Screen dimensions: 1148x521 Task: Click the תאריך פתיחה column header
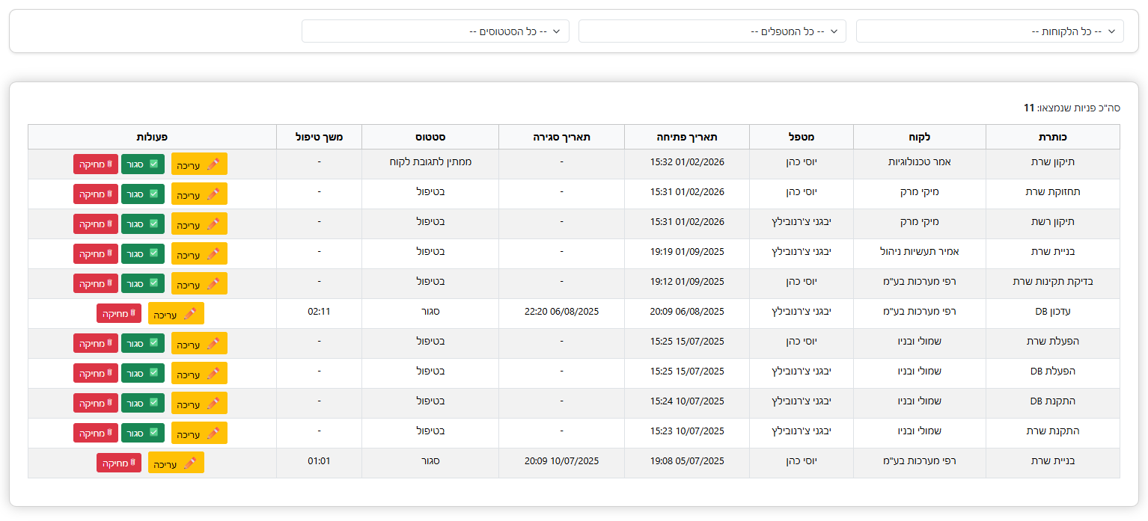(x=686, y=138)
